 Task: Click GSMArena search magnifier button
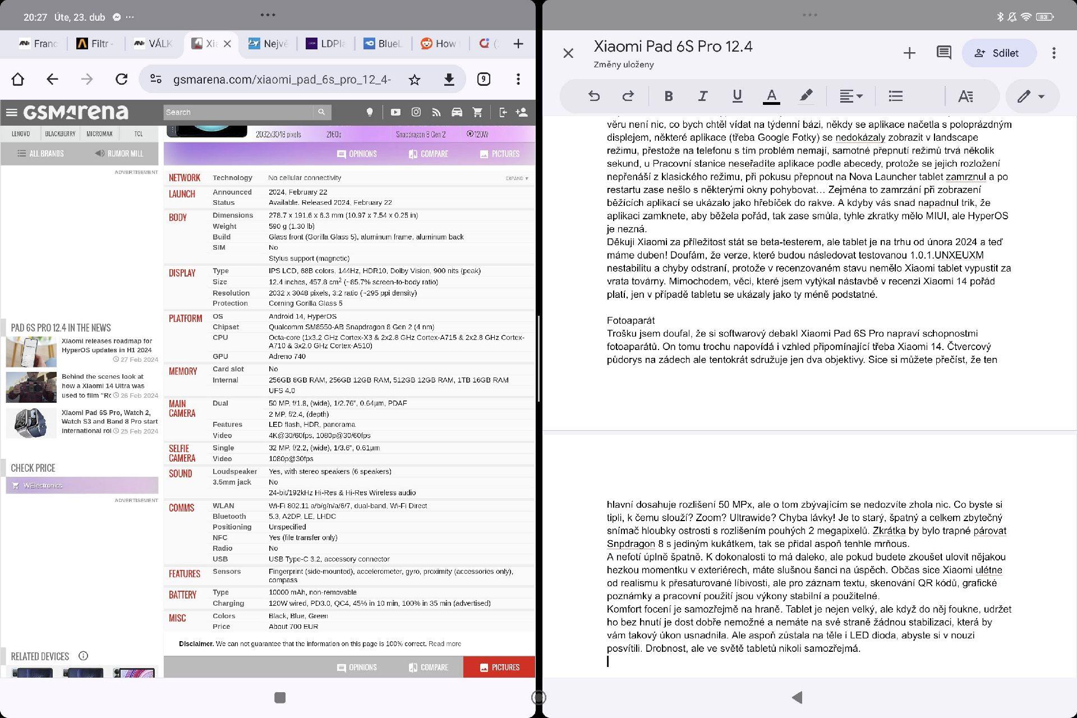[x=321, y=112]
